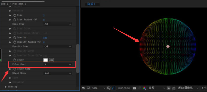Enable the Color Ramp stopwatch

[15, 69]
